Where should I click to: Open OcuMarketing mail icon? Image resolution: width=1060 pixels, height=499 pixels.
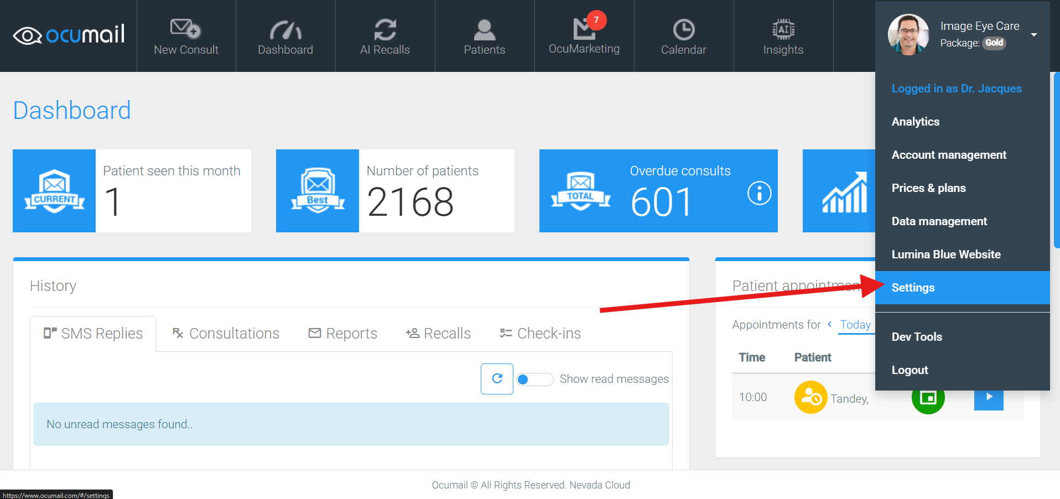tap(583, 29)
